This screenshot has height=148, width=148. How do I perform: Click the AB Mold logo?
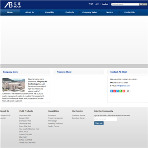tap(13, 5)
